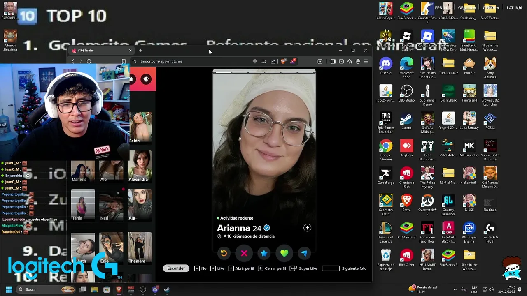Screen dimensions: 527x296
Task: Select the (16) Tinder browser tab
Action: pos(101,51)
